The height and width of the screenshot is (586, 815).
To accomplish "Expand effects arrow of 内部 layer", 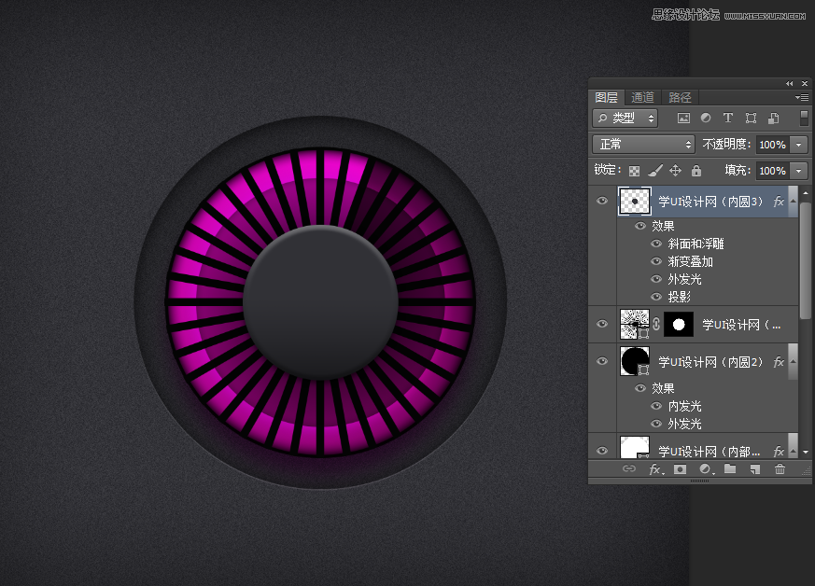I will [794, 451].
